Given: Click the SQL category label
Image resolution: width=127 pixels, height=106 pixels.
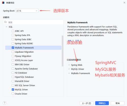Looking at the screenshot, I should pyautogui.click(x=11, y=27).
